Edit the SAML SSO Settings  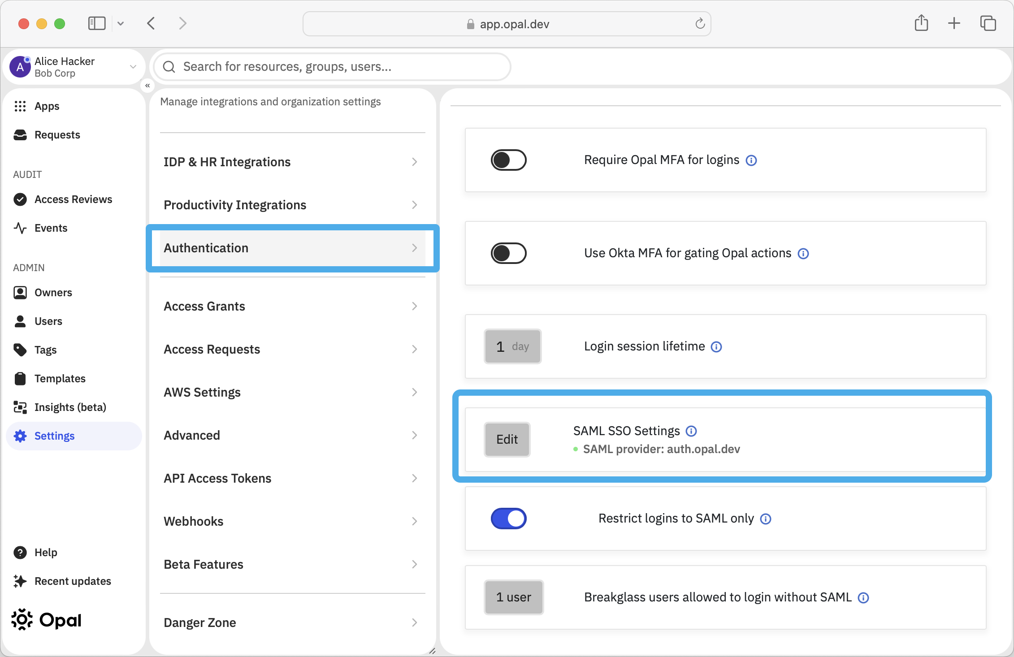tap(507, 440)
